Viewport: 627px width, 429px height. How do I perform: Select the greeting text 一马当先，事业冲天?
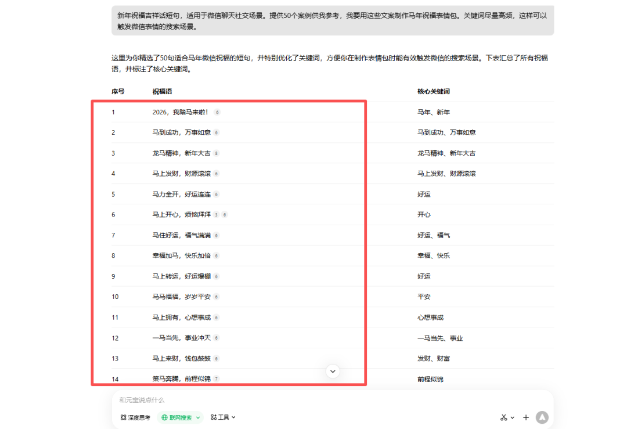[182, 338]
